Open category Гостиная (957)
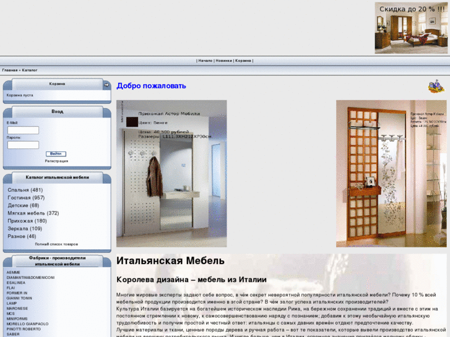 click(26, 198)
